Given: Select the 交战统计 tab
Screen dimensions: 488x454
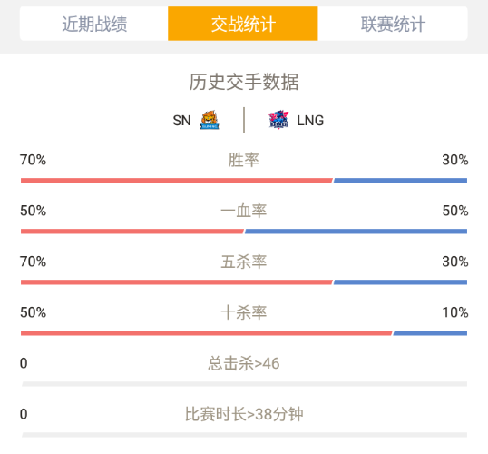Looking at the screenshot, I should click(243, 24).
